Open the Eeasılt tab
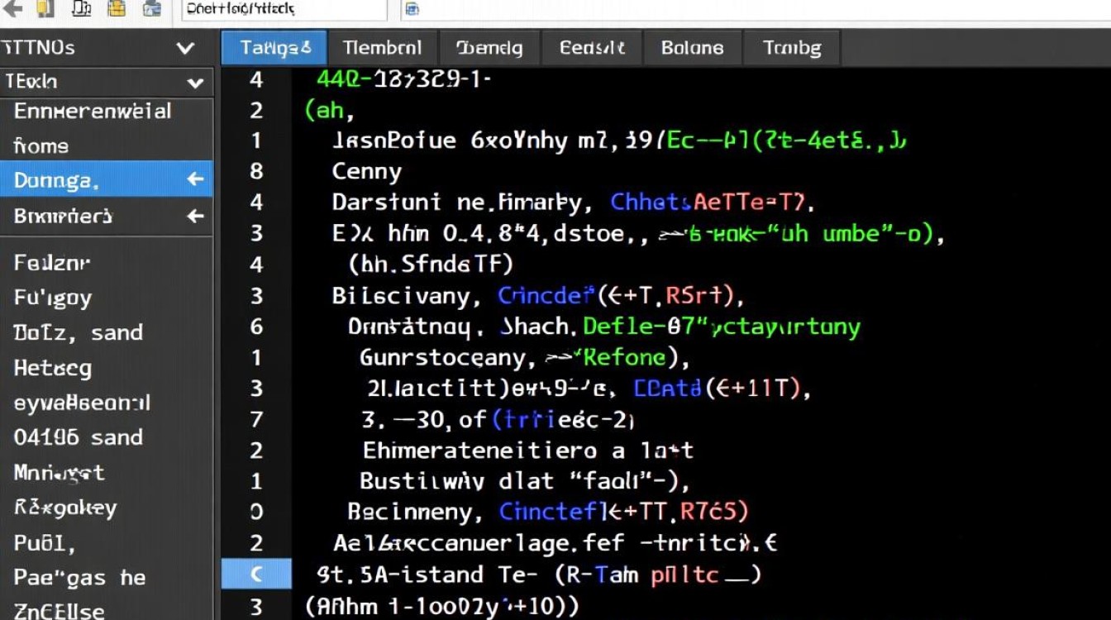Viewport: 1111px width, 620px height. tap(592, 48)
